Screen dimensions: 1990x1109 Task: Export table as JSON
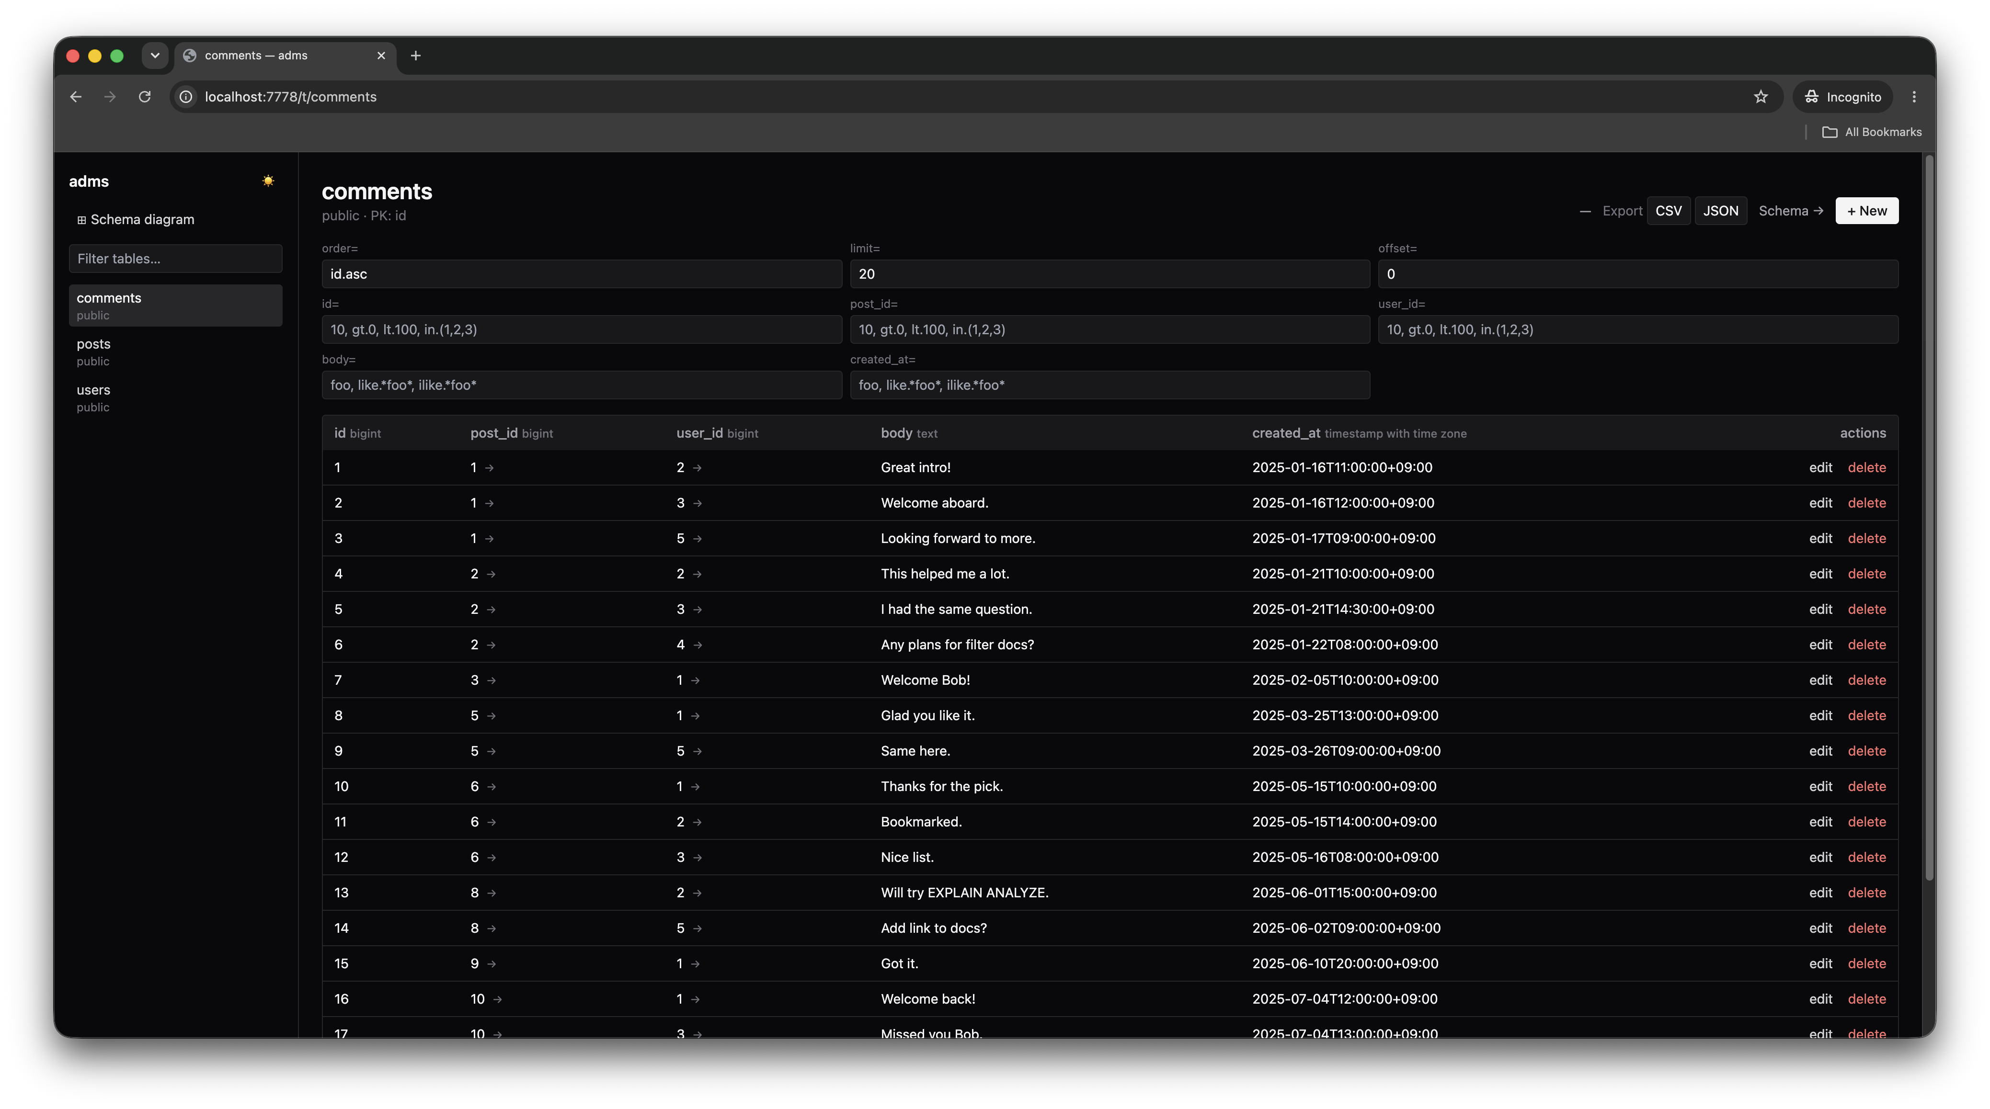pos(1720,211)
